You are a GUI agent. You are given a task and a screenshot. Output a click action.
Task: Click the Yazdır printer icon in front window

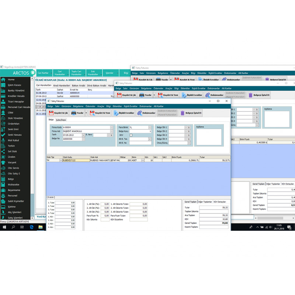tap(73, 113)
